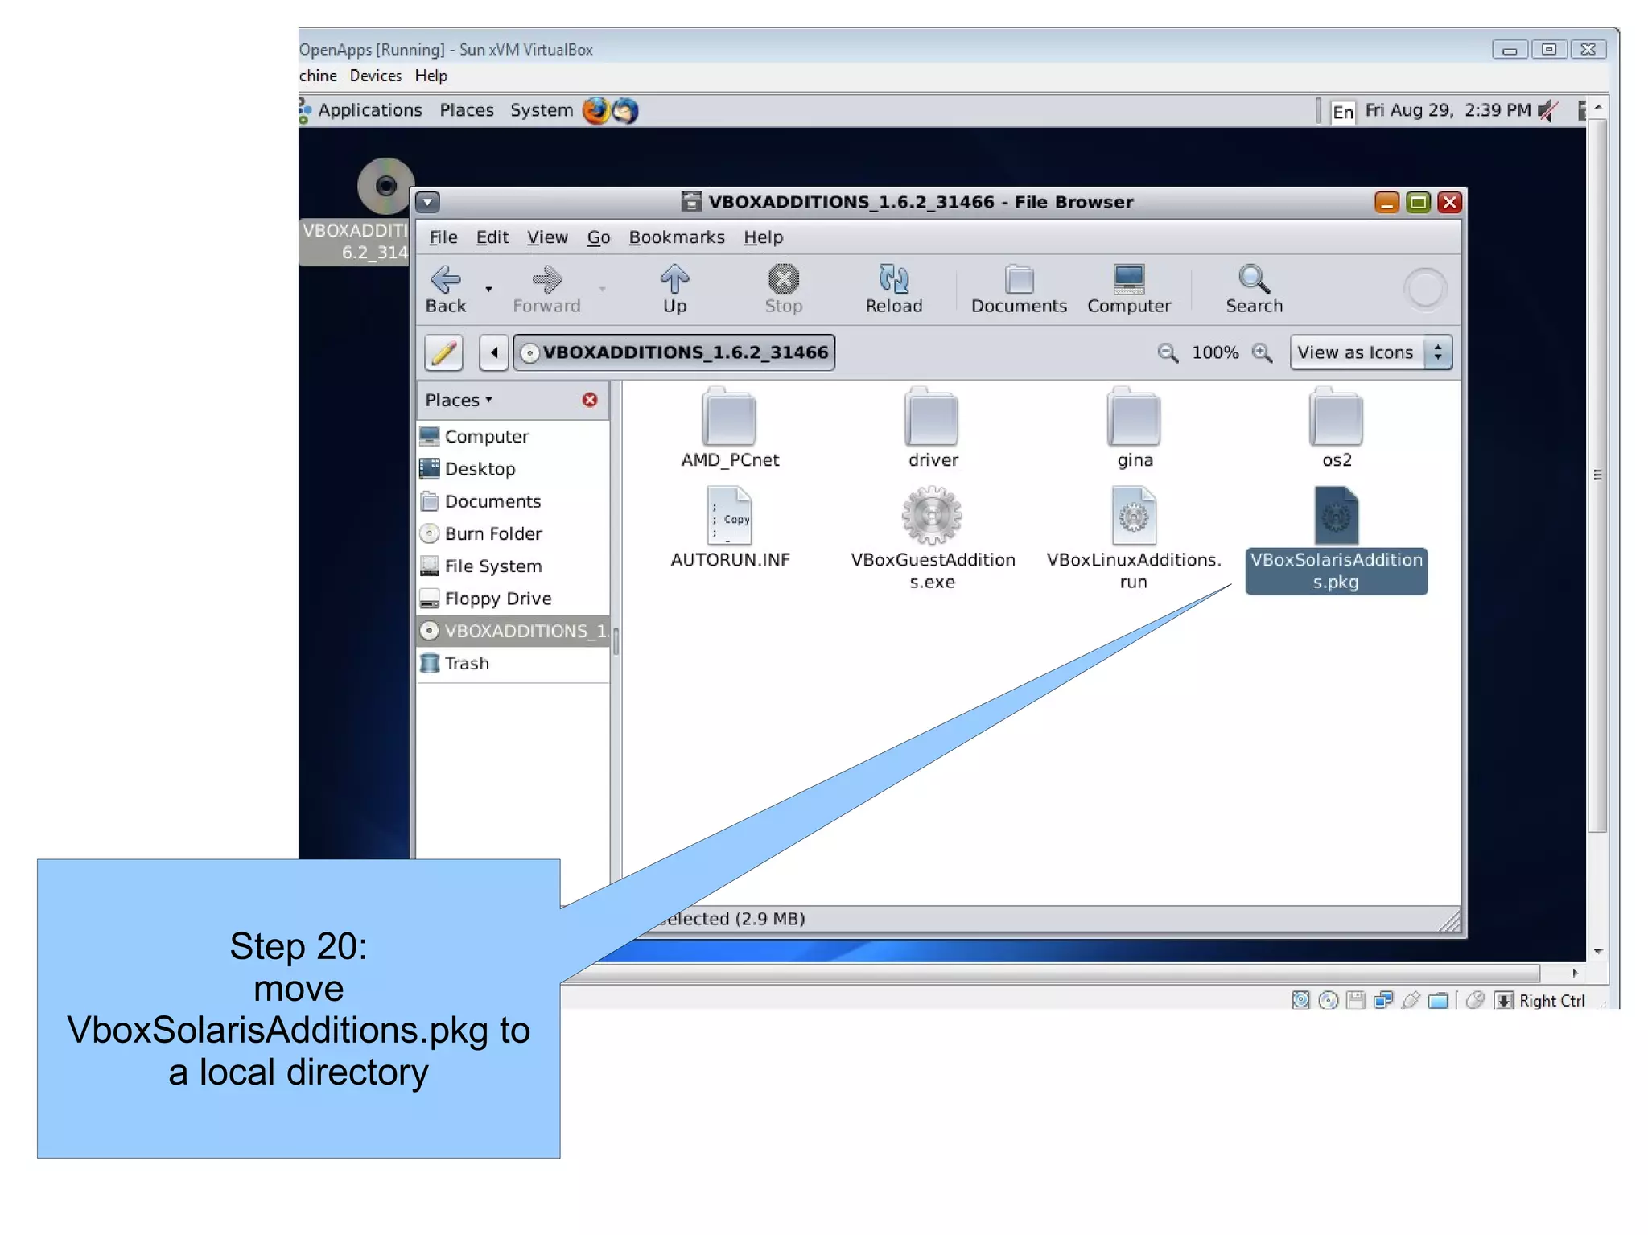Open GNOME Places panel menu
Viewport: 1648px width, 1235px height.
pos(467,110)
